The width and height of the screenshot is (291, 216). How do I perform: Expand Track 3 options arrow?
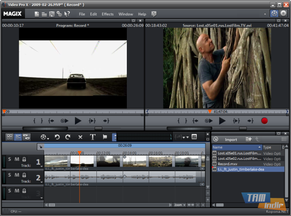[41, 198]
